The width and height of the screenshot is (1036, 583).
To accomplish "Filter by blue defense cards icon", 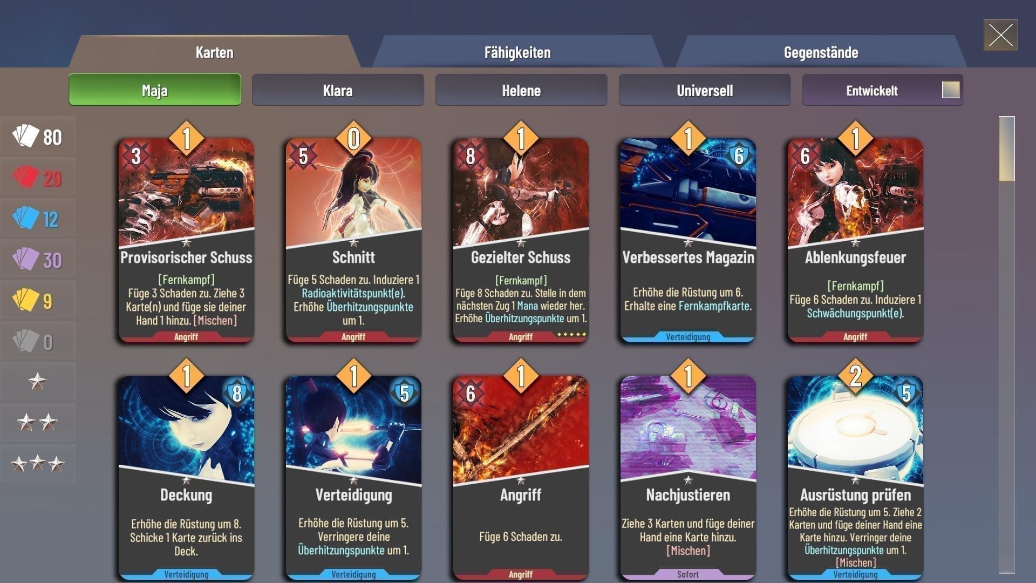I will 37,219.
